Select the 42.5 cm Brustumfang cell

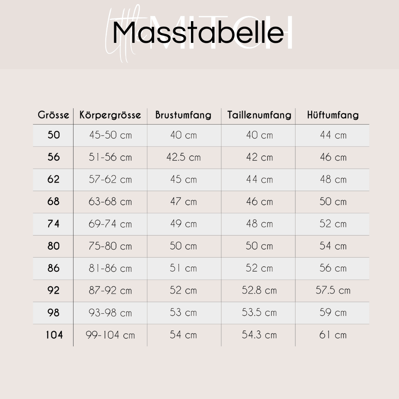coord(183,157)
